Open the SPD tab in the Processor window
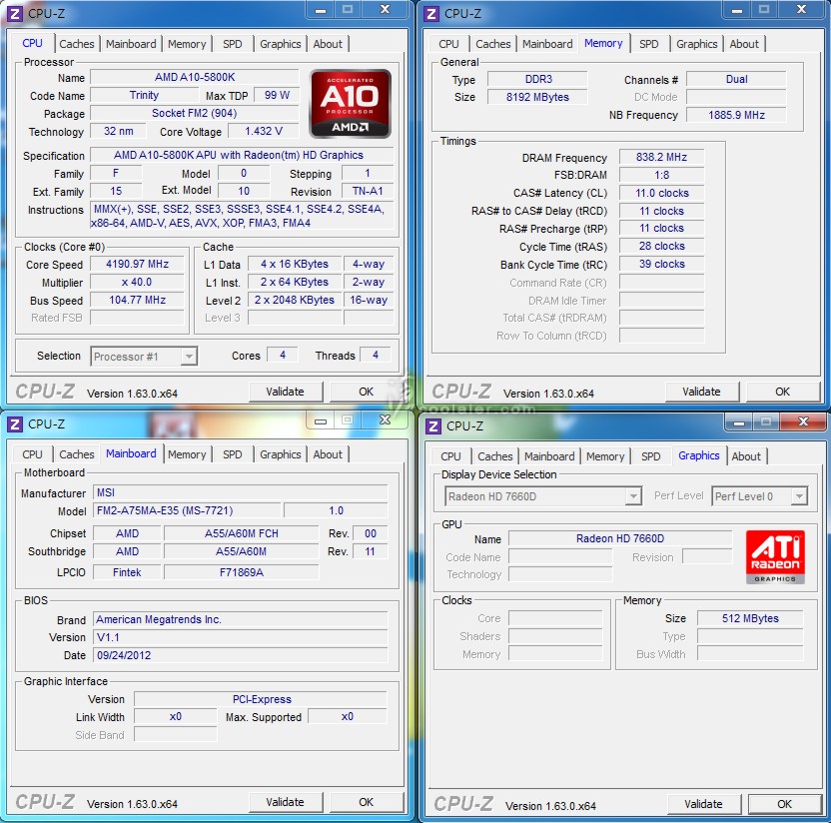The image size is (831, 823). [232, 44]
